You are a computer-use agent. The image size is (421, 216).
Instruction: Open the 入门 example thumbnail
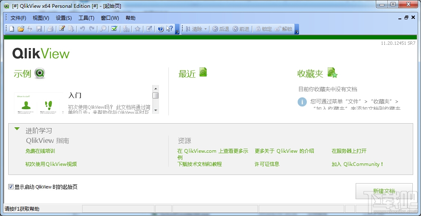tap(39, 103)
